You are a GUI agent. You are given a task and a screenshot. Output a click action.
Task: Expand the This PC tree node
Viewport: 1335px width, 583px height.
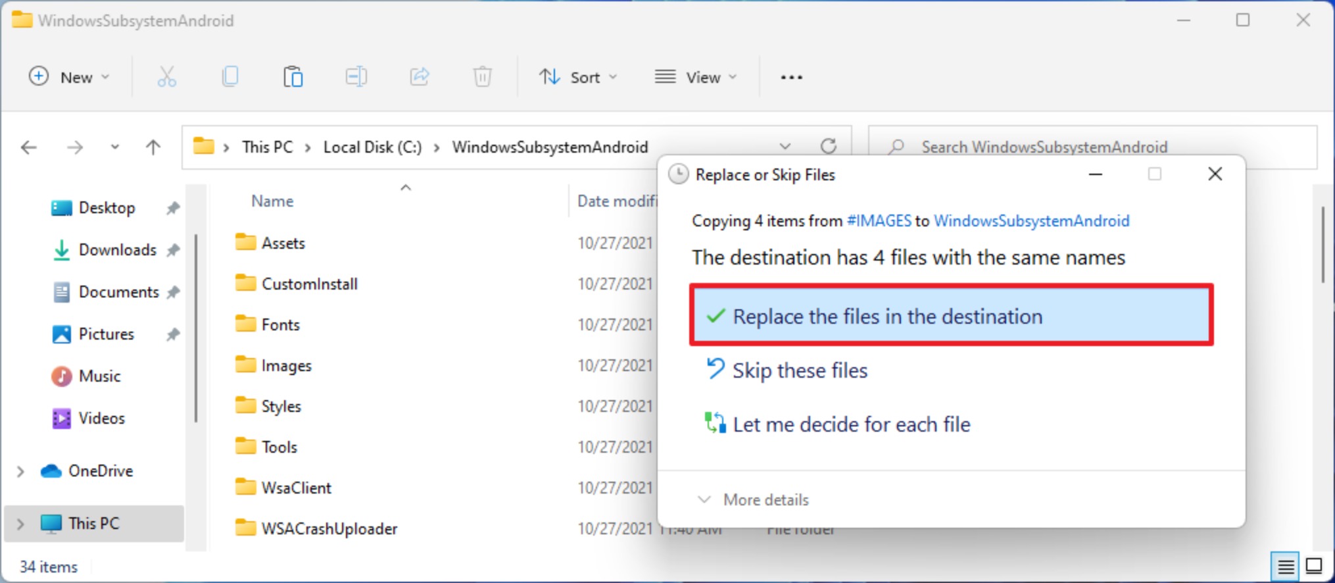tap(20, 524)
